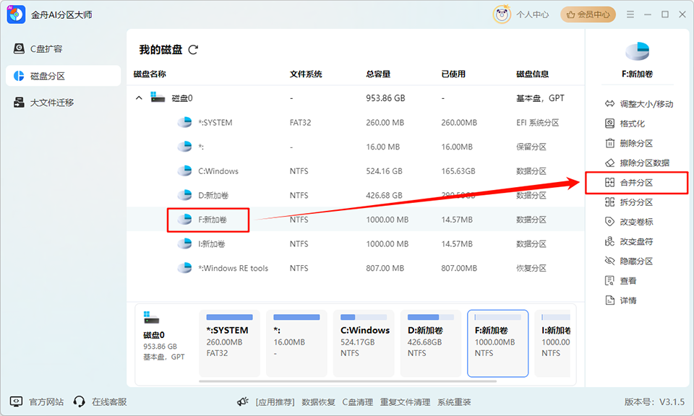Open the hamburger menu at top right

[630, 14]
